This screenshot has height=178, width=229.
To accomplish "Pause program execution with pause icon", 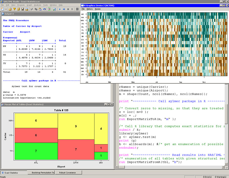I will [x=72, y=9].
